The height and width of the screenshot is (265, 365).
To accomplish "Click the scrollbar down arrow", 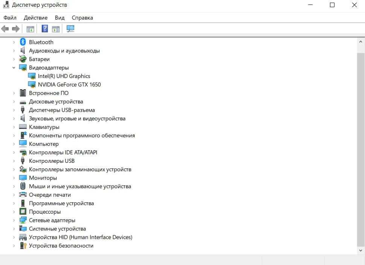I will [360, 250].
